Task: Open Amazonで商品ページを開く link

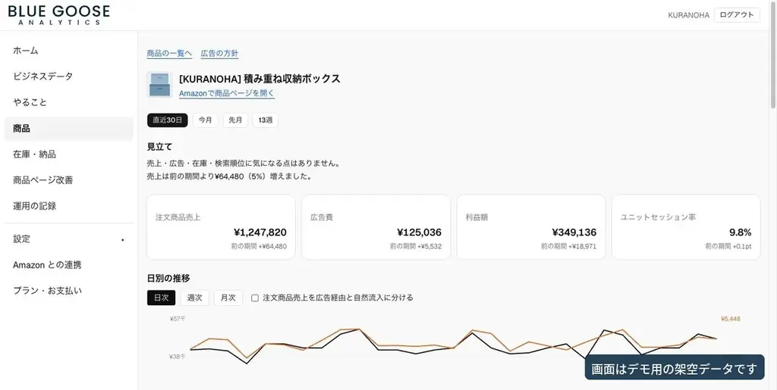Action: (226, 93)
